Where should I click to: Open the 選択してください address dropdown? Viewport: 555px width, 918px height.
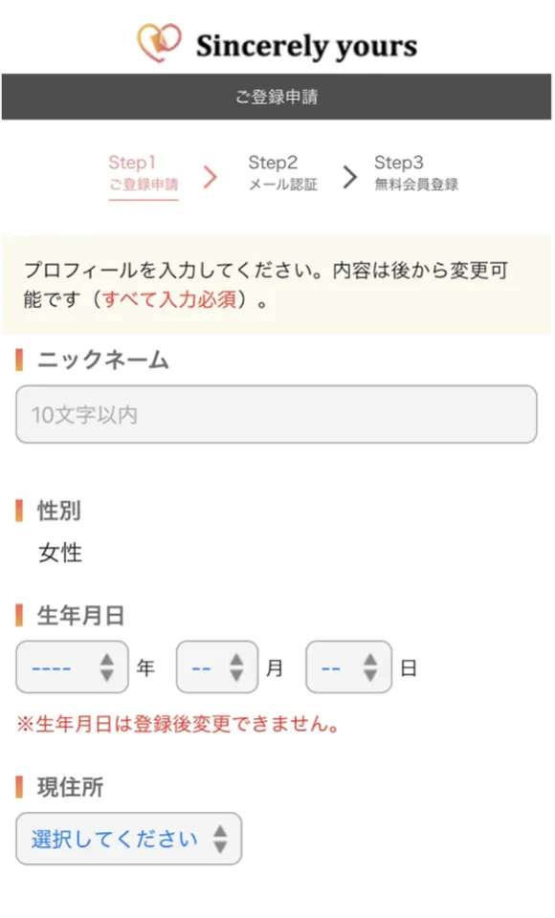(x=127, y=839)
